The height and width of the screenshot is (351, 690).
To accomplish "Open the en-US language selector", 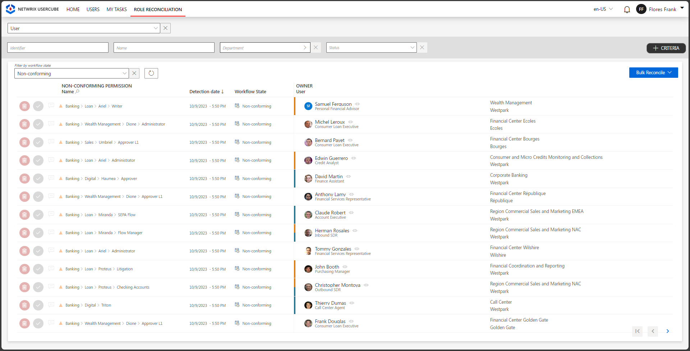I will (603, 9).
